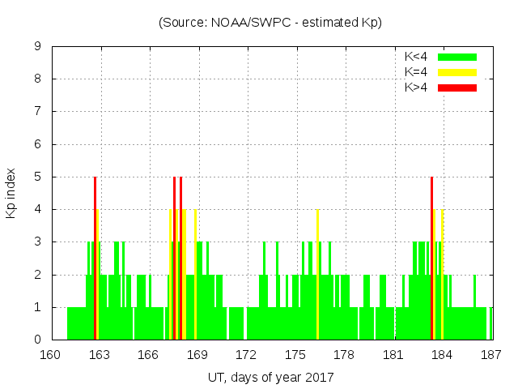This screenshot has width=518, height=389.
Task: Click the red K>4 legend swatch
Action: tap(457, 88)
